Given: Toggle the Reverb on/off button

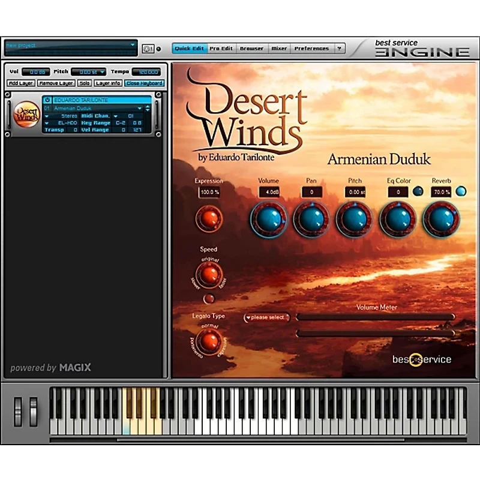Looking at the screenshot, I should [461, 191].
